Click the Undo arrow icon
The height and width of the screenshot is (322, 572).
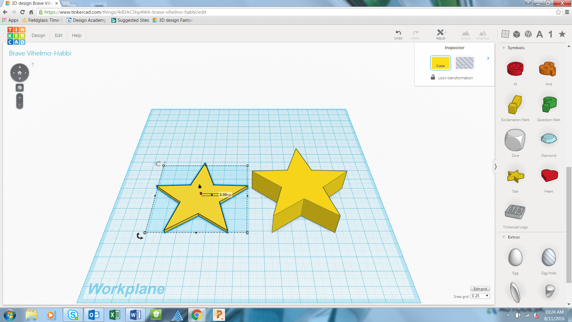398,33
